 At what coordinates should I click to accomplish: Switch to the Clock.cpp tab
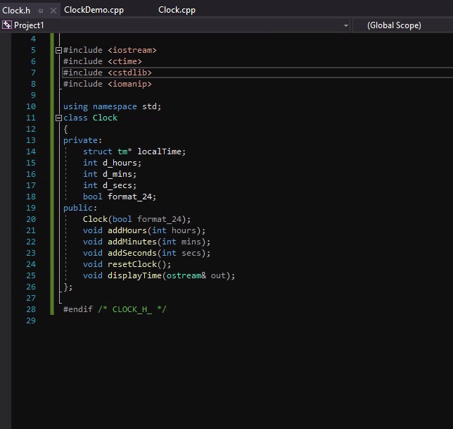(x=177, y=11)
